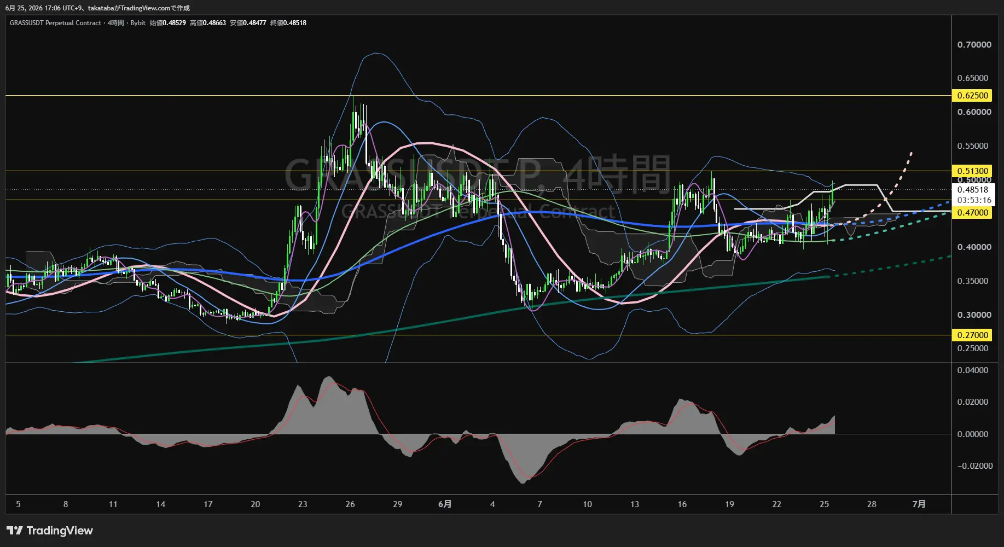Click the 0.70000 price axis label
Screen dimensions: 1004x547
[974, 45]
